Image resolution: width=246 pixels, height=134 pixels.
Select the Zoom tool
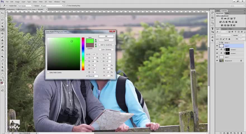(x=2, y=77)
